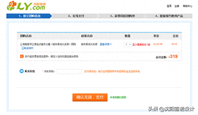Click the 应付金额 ¥319 amount due
198x115 pixels.
pos(167,57)
